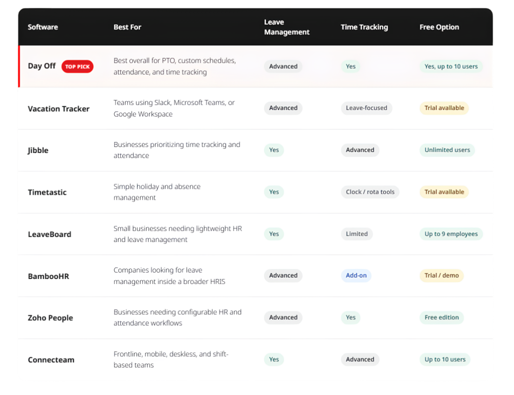This screenshot has height=395, width=514.
Task: Click the Time Tracking column header
Action: point(364,27)
